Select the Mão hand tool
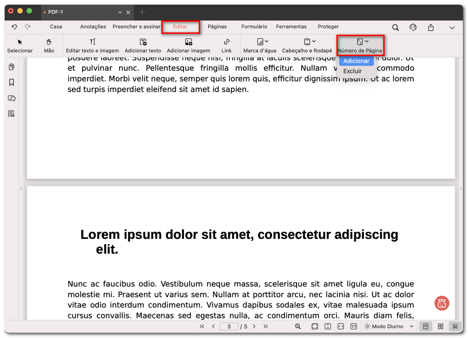 [x=49, y=45]
